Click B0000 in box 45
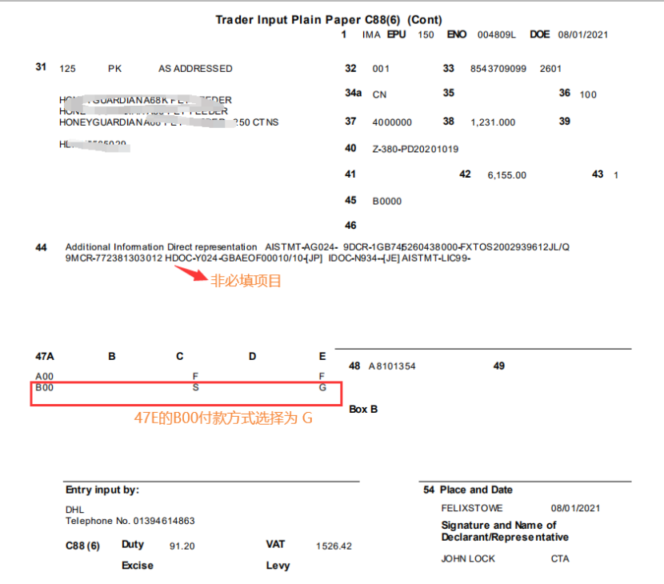 click(x=387, y=202)
